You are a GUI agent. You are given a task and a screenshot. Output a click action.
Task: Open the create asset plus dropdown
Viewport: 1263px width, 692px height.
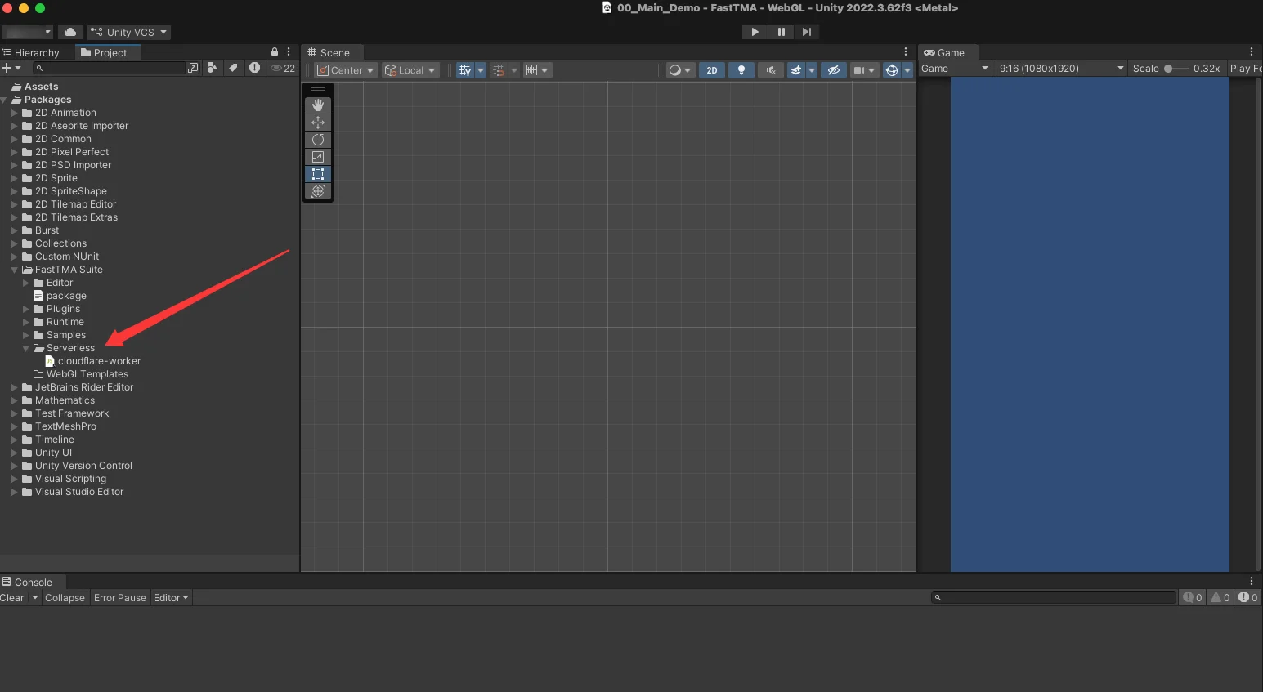coord(11,68)
